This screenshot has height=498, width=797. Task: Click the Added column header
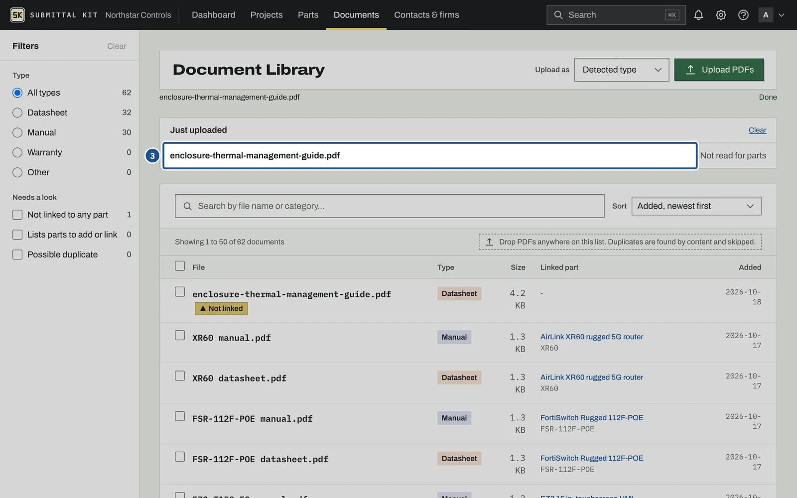pos(750,267)
